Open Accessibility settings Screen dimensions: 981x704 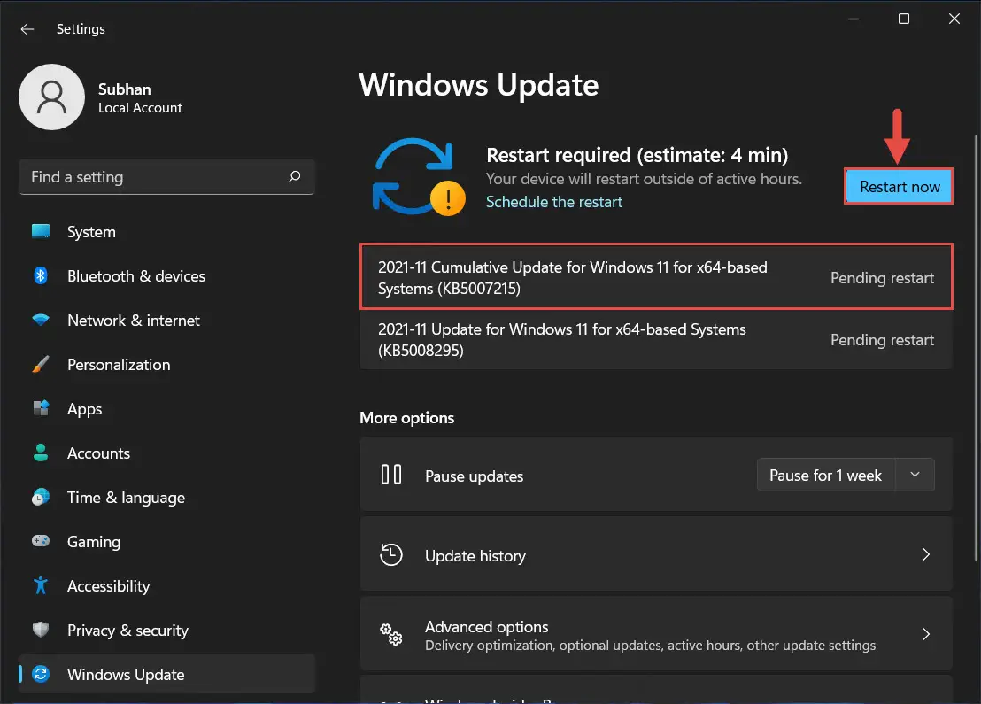click(x=166, y=585)
